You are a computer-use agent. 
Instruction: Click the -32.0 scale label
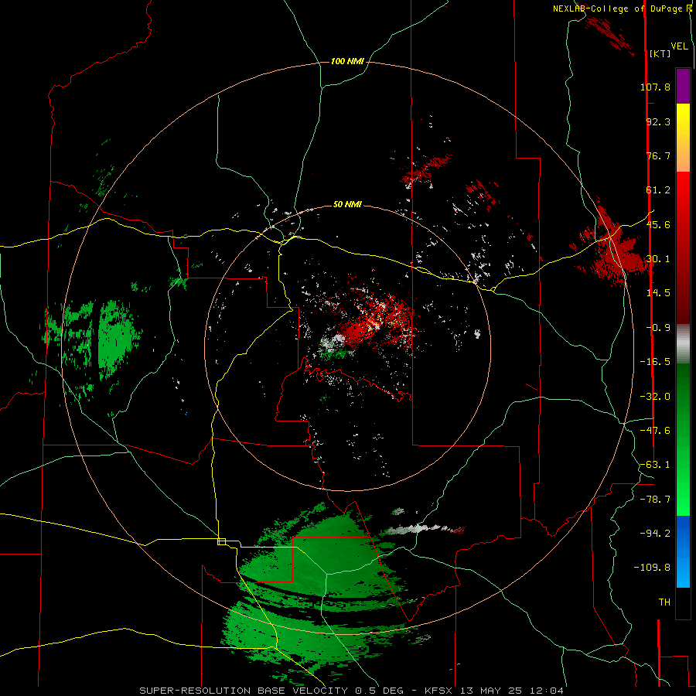tap(655, 397)
